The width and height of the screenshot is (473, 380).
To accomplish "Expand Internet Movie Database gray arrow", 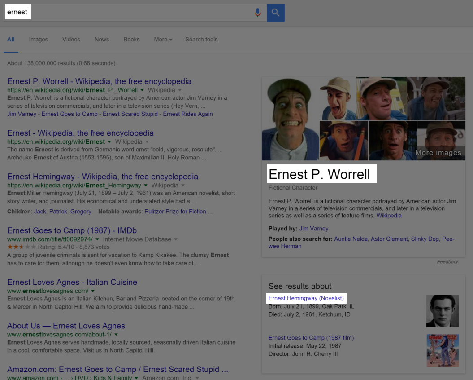I will (x=176, y=239).
